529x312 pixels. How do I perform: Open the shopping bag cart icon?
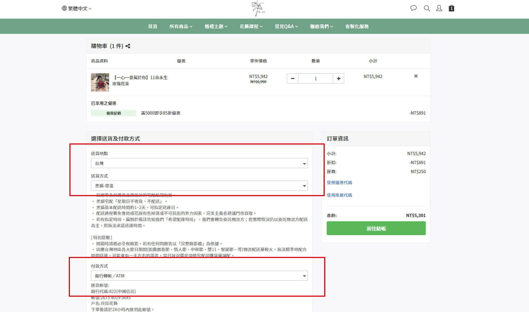coord(451,8)
